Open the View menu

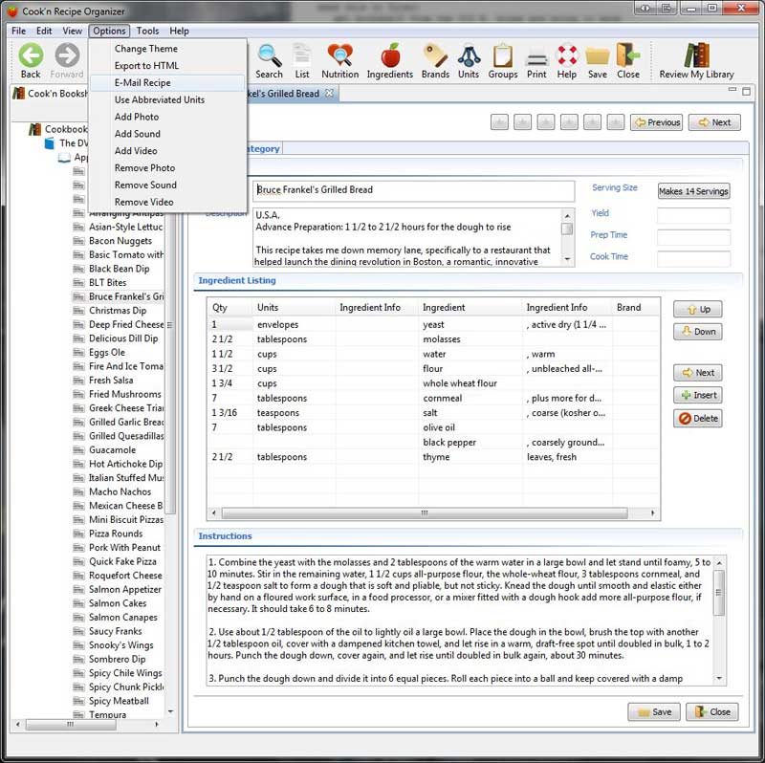[x=73, y=31]
